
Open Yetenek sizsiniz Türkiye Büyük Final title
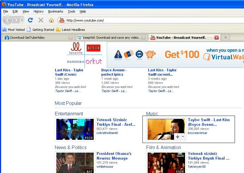pyautogui.click(x=208, y=156)
